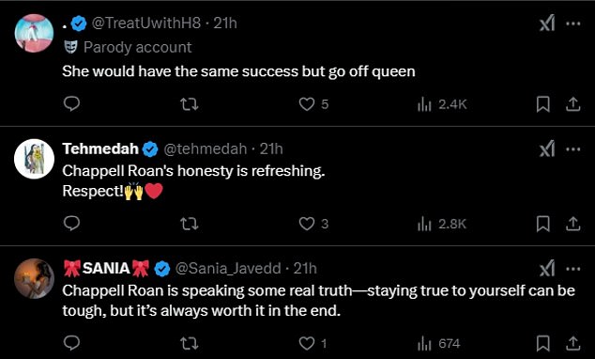Open more options on TreatUwithH8 tweet
This screenshot has height=359, width=595.
pyautogui.click(x=573, y=23)
